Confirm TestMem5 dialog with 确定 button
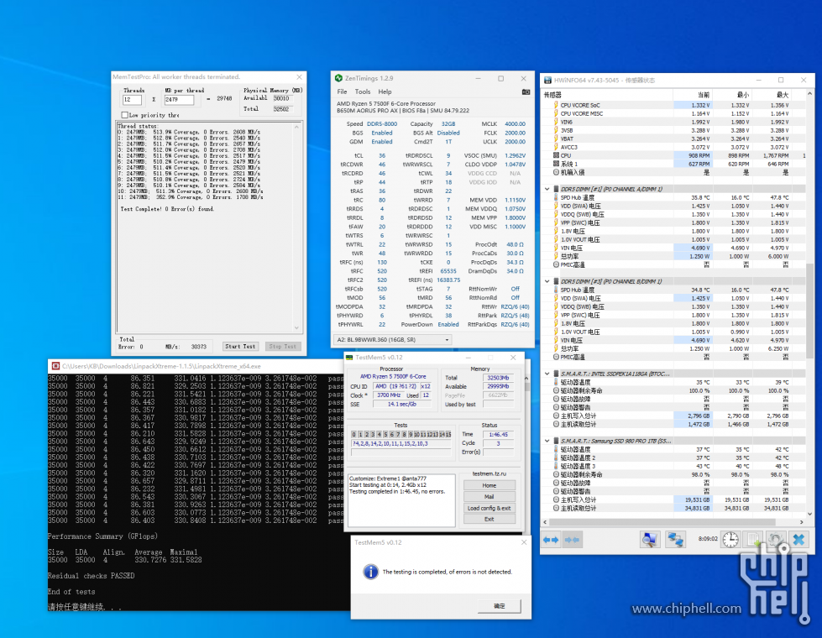The width and height of the screenshot is (822, 638). tap(500, 606)
